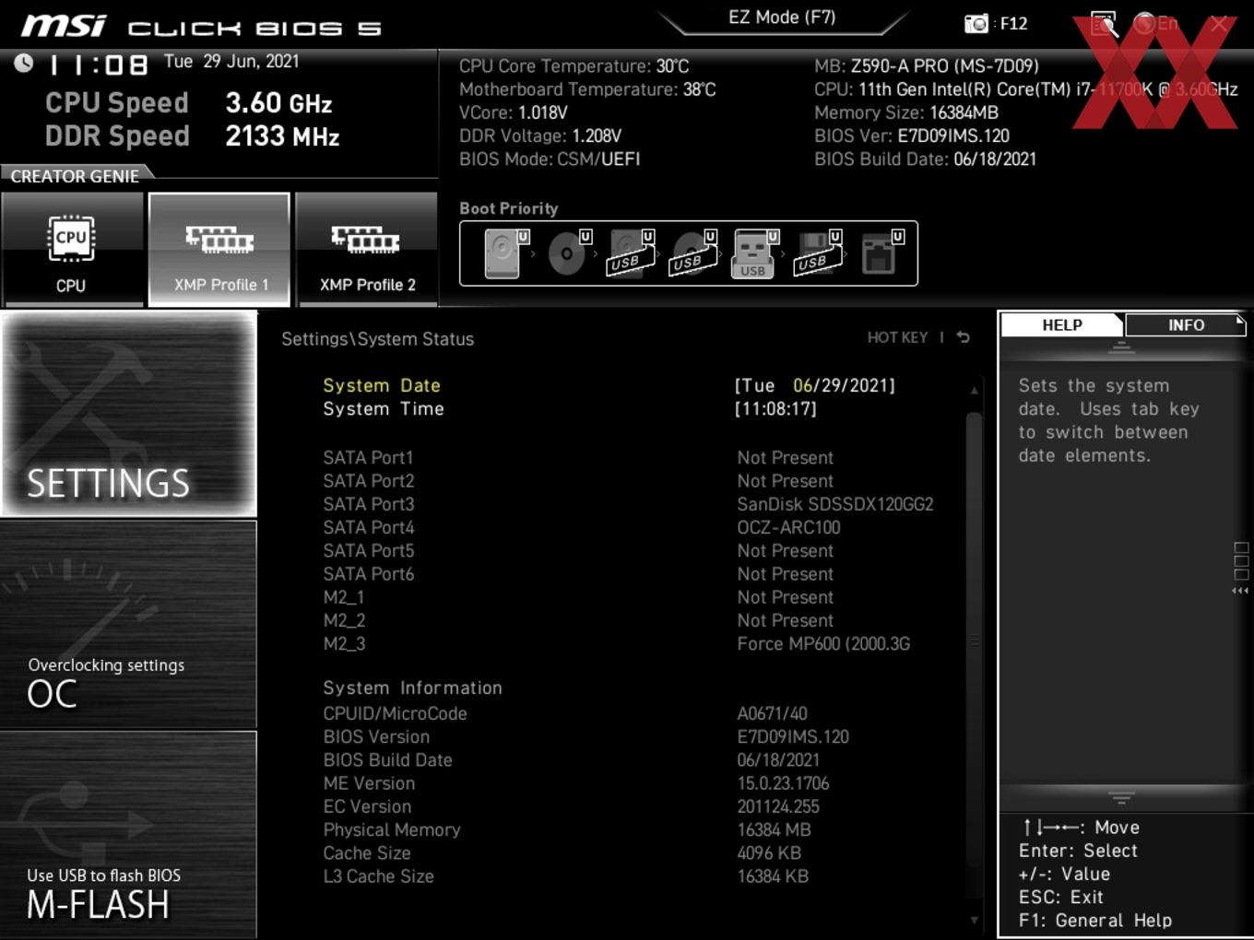The image size is (1254, 940).
Task: Click the EC Version row label
Action: tap(367, 806)
